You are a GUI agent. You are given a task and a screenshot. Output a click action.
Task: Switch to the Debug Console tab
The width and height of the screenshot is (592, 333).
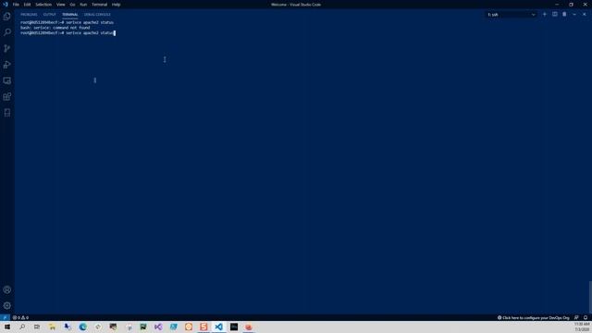point(97,15)
